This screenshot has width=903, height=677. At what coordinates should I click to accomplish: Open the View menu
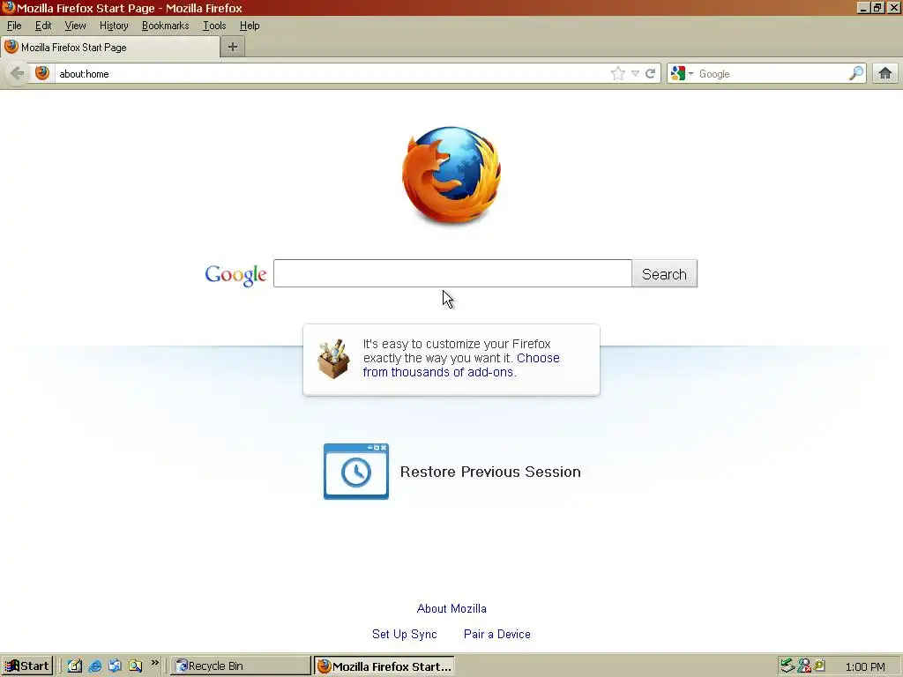click(76, 26)
